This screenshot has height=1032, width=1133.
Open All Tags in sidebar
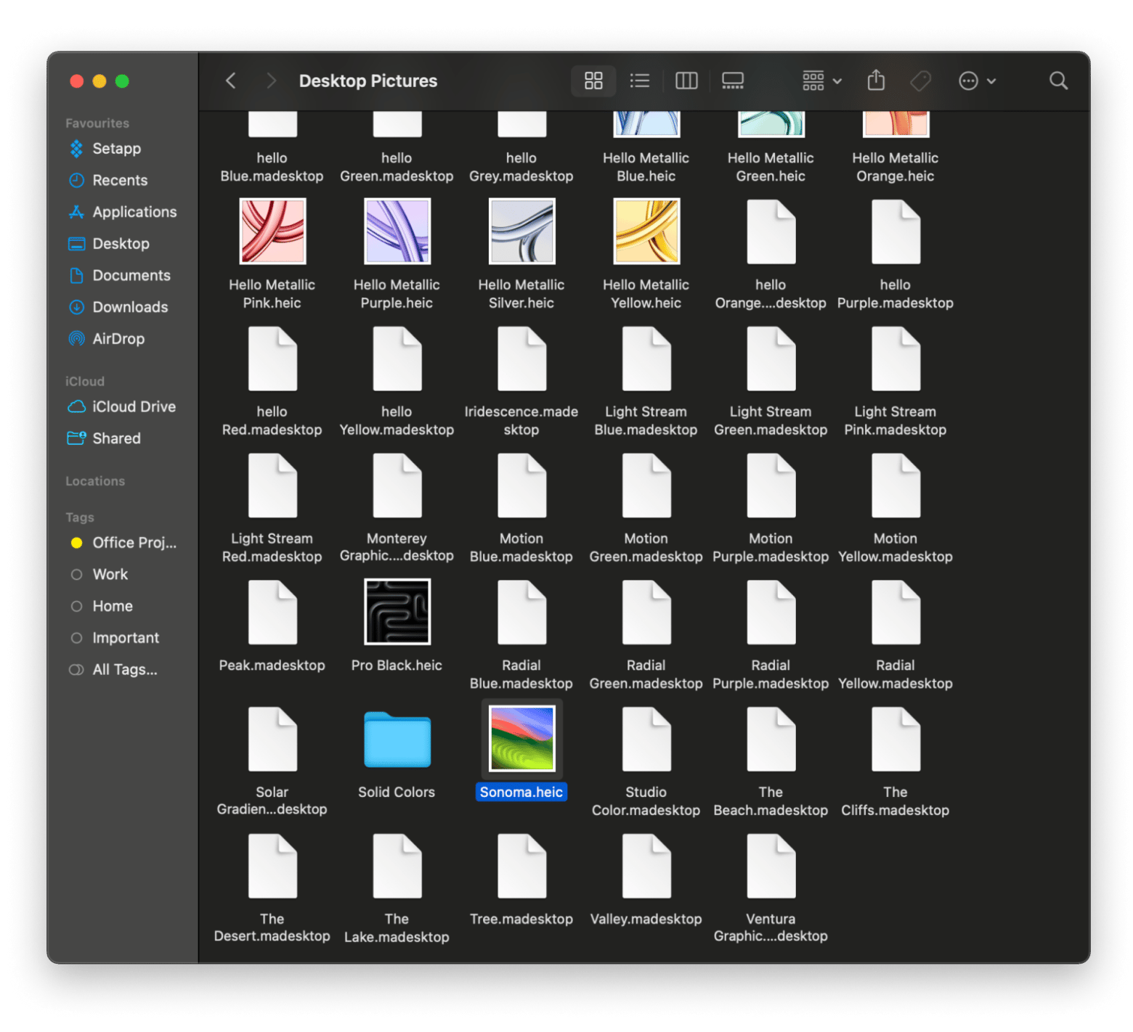coord(124,670)
